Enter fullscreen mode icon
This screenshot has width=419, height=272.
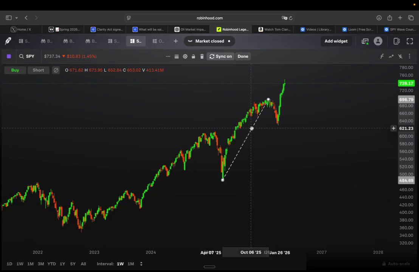tap(410, 41)
